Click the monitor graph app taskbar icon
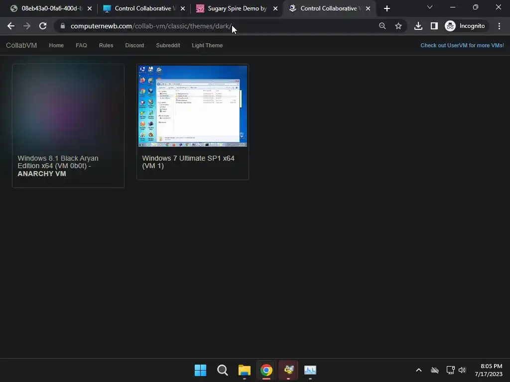This screenshot has height=382, width=510. coord(310,370)
